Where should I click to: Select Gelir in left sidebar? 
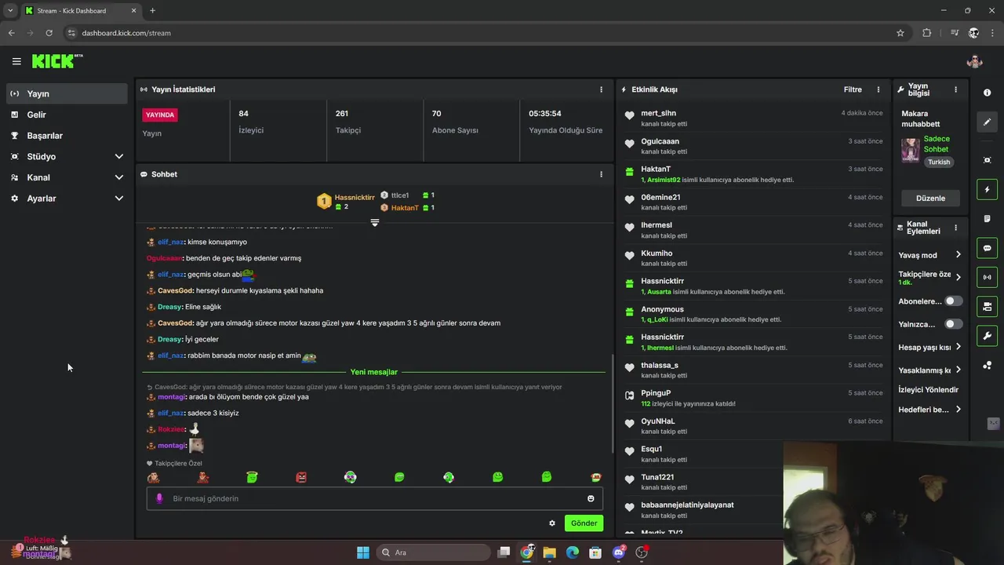pyautogui.click(x=67, y=115)
